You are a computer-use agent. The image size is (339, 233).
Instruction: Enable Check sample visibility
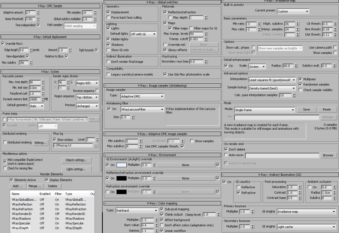(x=300, y=90)
